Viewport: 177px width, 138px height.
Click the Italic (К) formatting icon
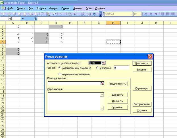tap(151, 14)
